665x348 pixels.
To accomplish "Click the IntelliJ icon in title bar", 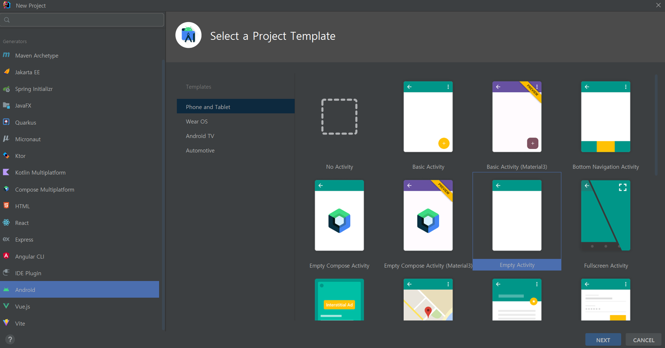I will (7, 5).
